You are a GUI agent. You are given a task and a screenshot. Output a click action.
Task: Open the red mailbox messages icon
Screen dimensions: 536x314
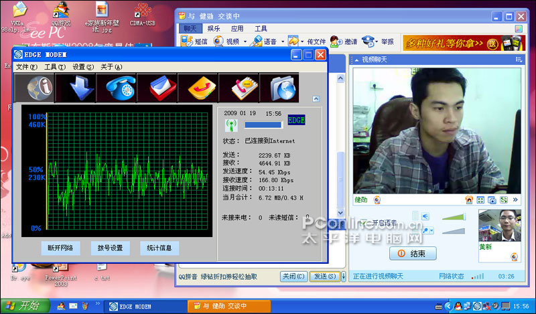point(157,88)
